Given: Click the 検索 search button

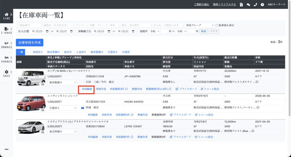Looking at the screenshot, I should 203,31.
